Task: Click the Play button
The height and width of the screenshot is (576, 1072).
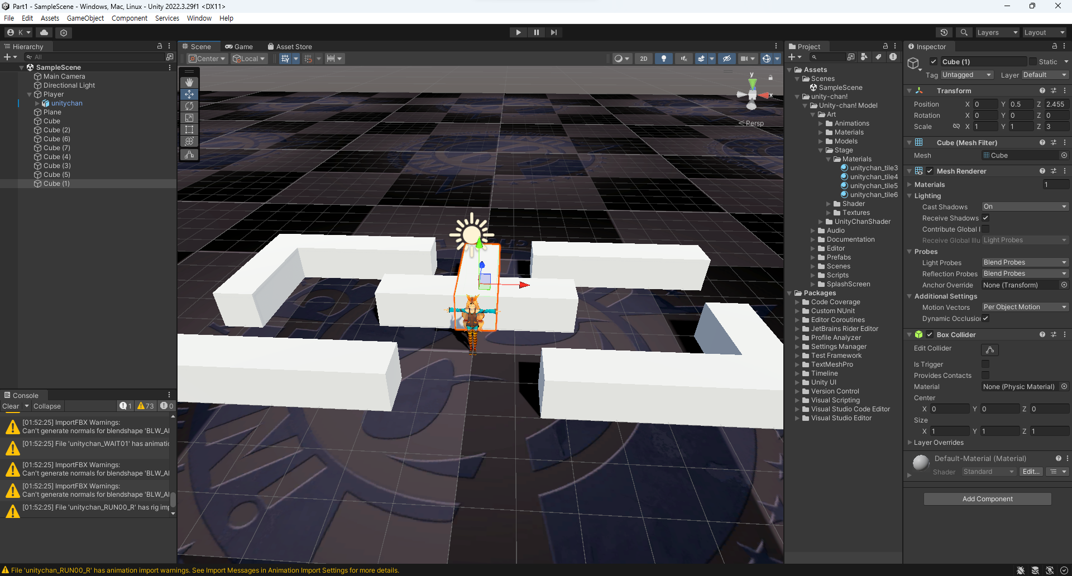Action: pos(518,32)
